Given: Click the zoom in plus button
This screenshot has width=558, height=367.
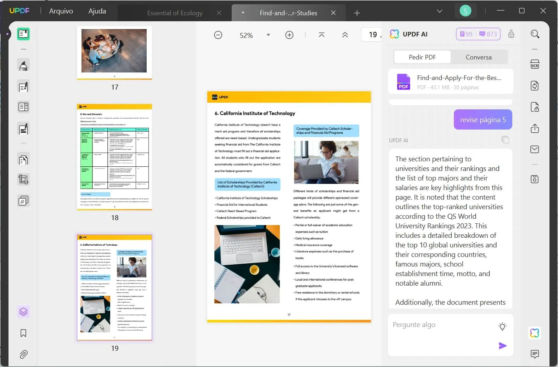Looking at the screenshot, I should (x=289, y=35).
